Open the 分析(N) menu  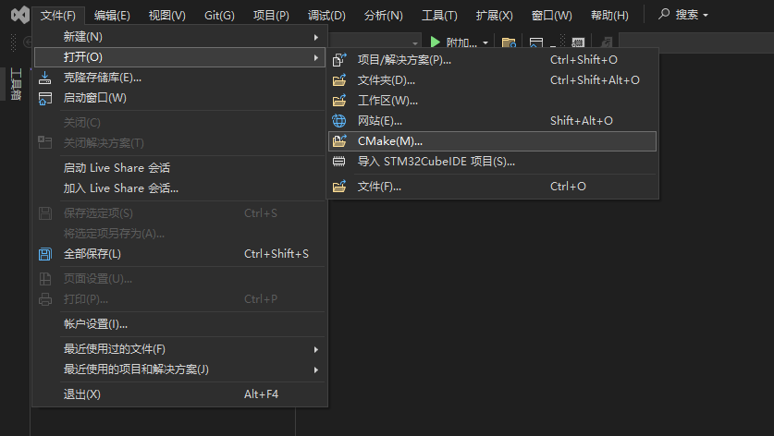tap(384, 16)
